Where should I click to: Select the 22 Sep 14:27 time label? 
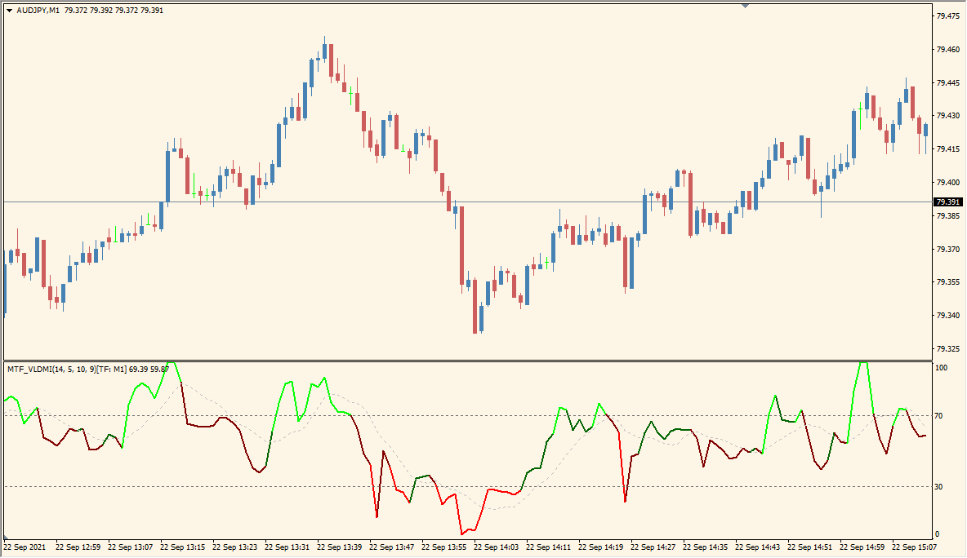[x=654, y=547]
